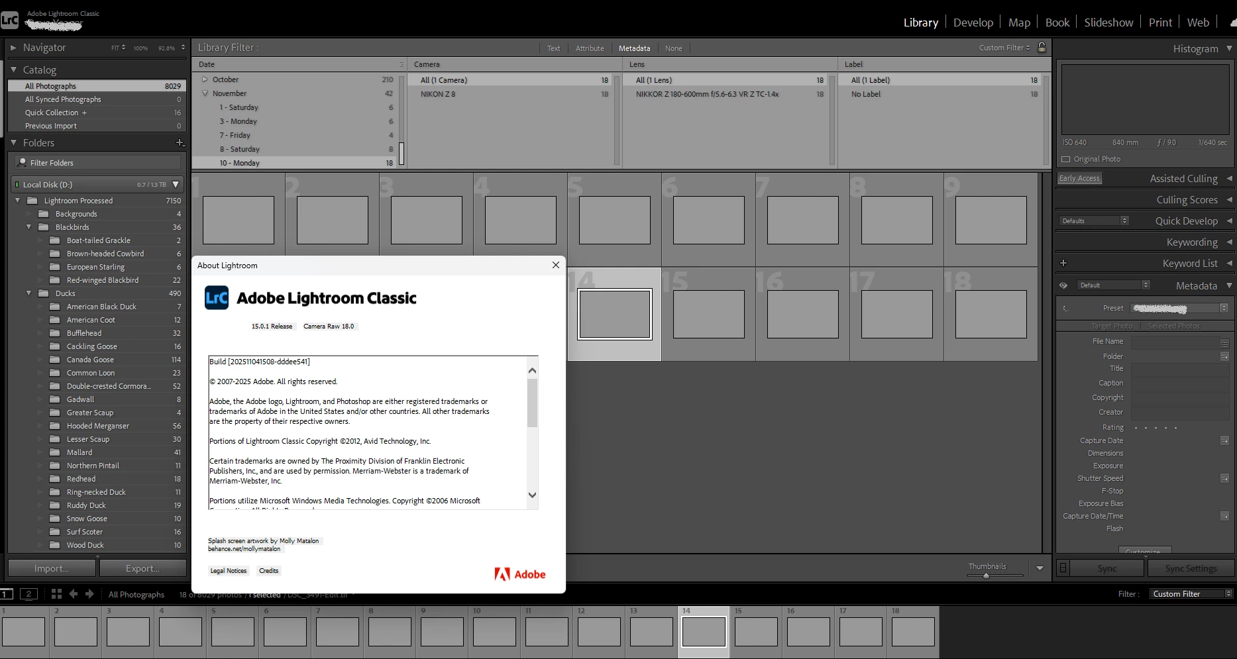Open the Book module

[1057, 23]
